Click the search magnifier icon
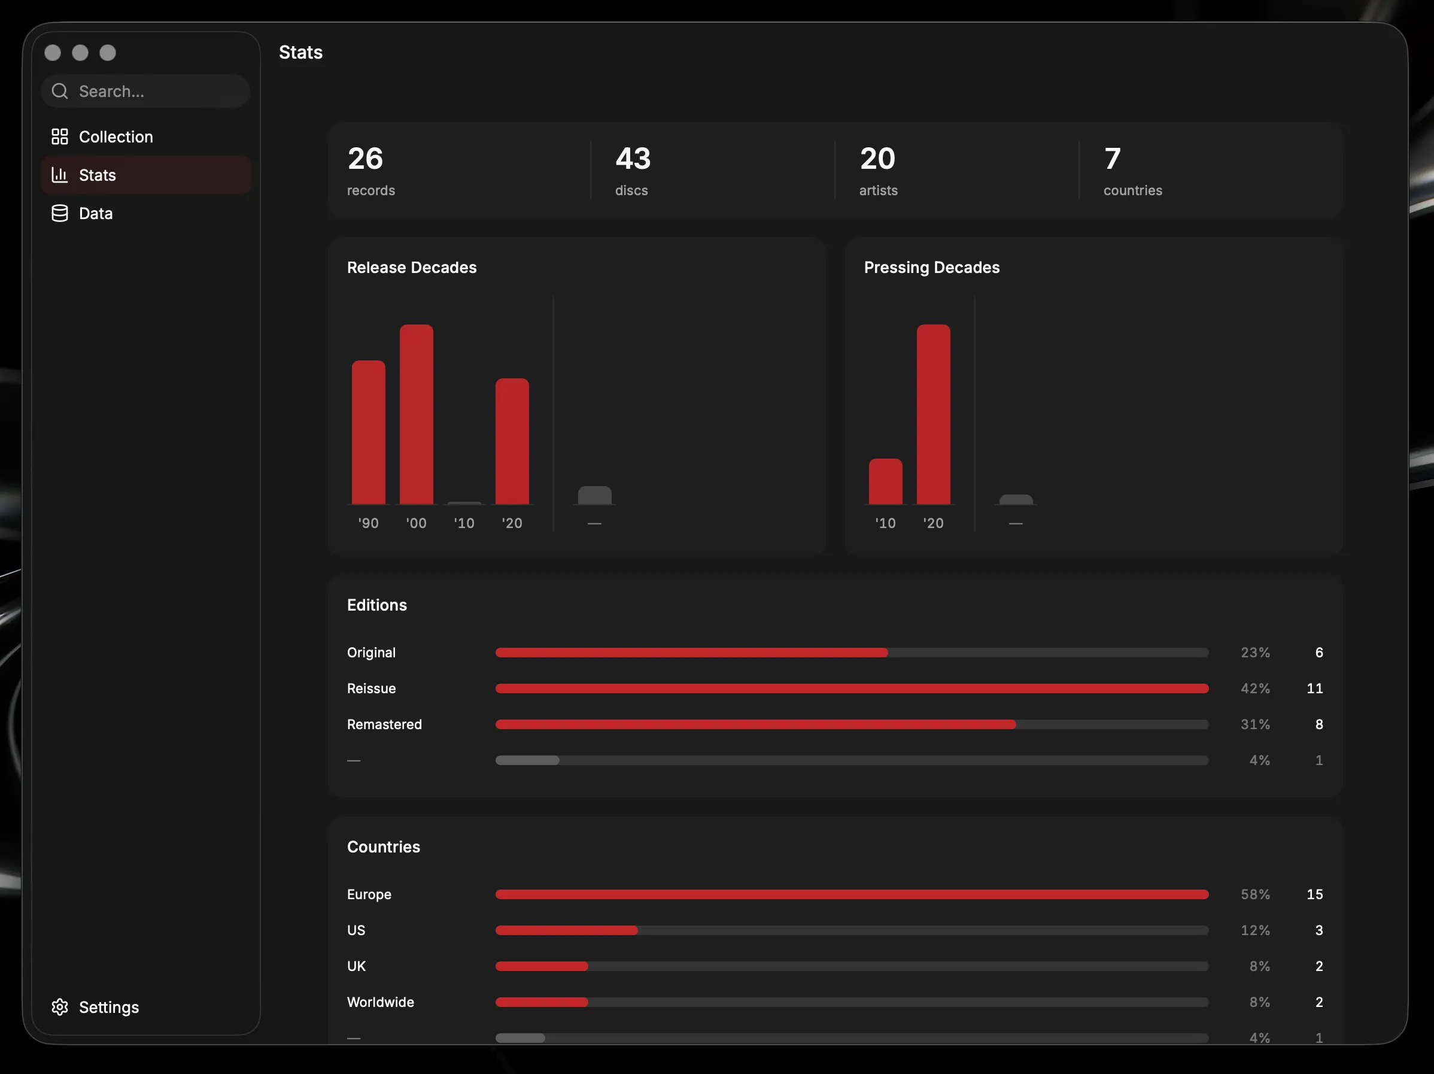Screen dimensions: 1434x1074 coord(60,92)
